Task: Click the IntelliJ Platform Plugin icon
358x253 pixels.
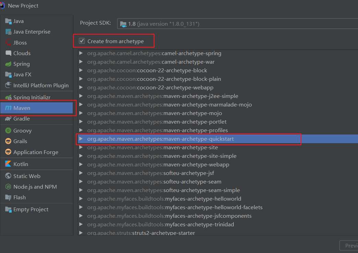Action: click(8, 85)
